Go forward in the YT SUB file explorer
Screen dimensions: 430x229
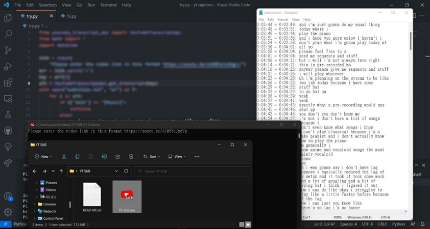point(44,171)
